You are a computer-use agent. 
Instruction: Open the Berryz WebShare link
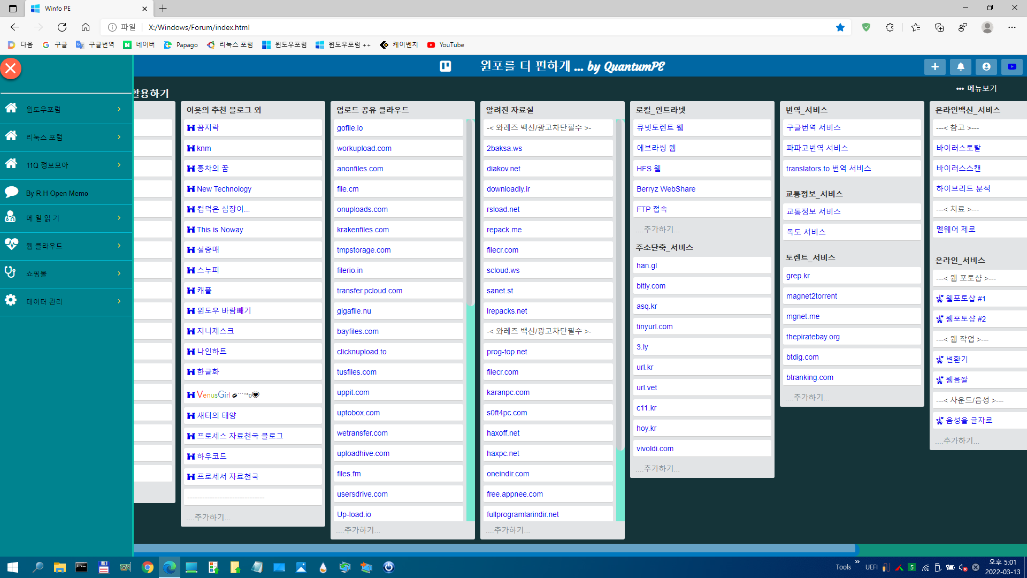pos(666,189)
